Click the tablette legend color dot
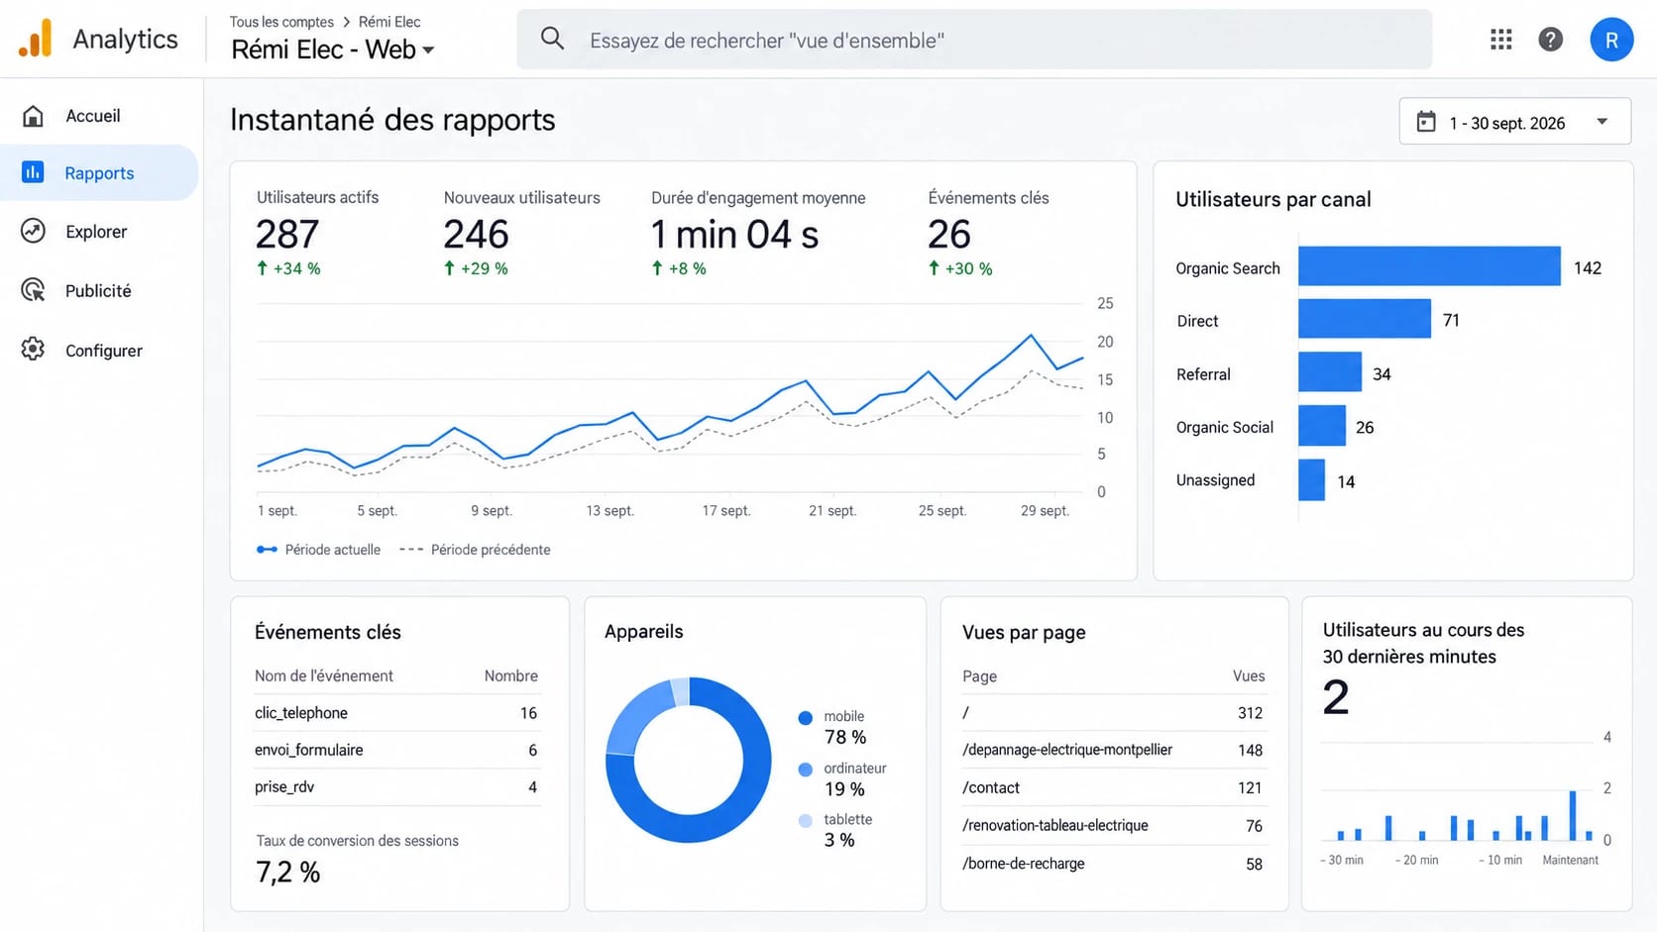This screenshot has height=932, width=1657. [x=805, y=821]
